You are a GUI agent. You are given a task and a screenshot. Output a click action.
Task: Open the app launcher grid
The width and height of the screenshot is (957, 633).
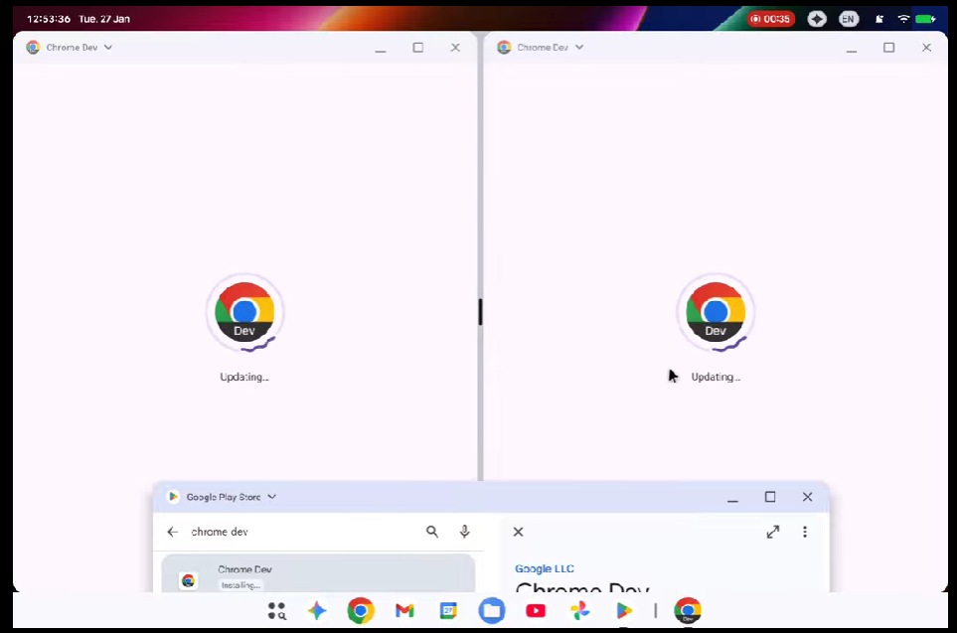tap(276, 610)
